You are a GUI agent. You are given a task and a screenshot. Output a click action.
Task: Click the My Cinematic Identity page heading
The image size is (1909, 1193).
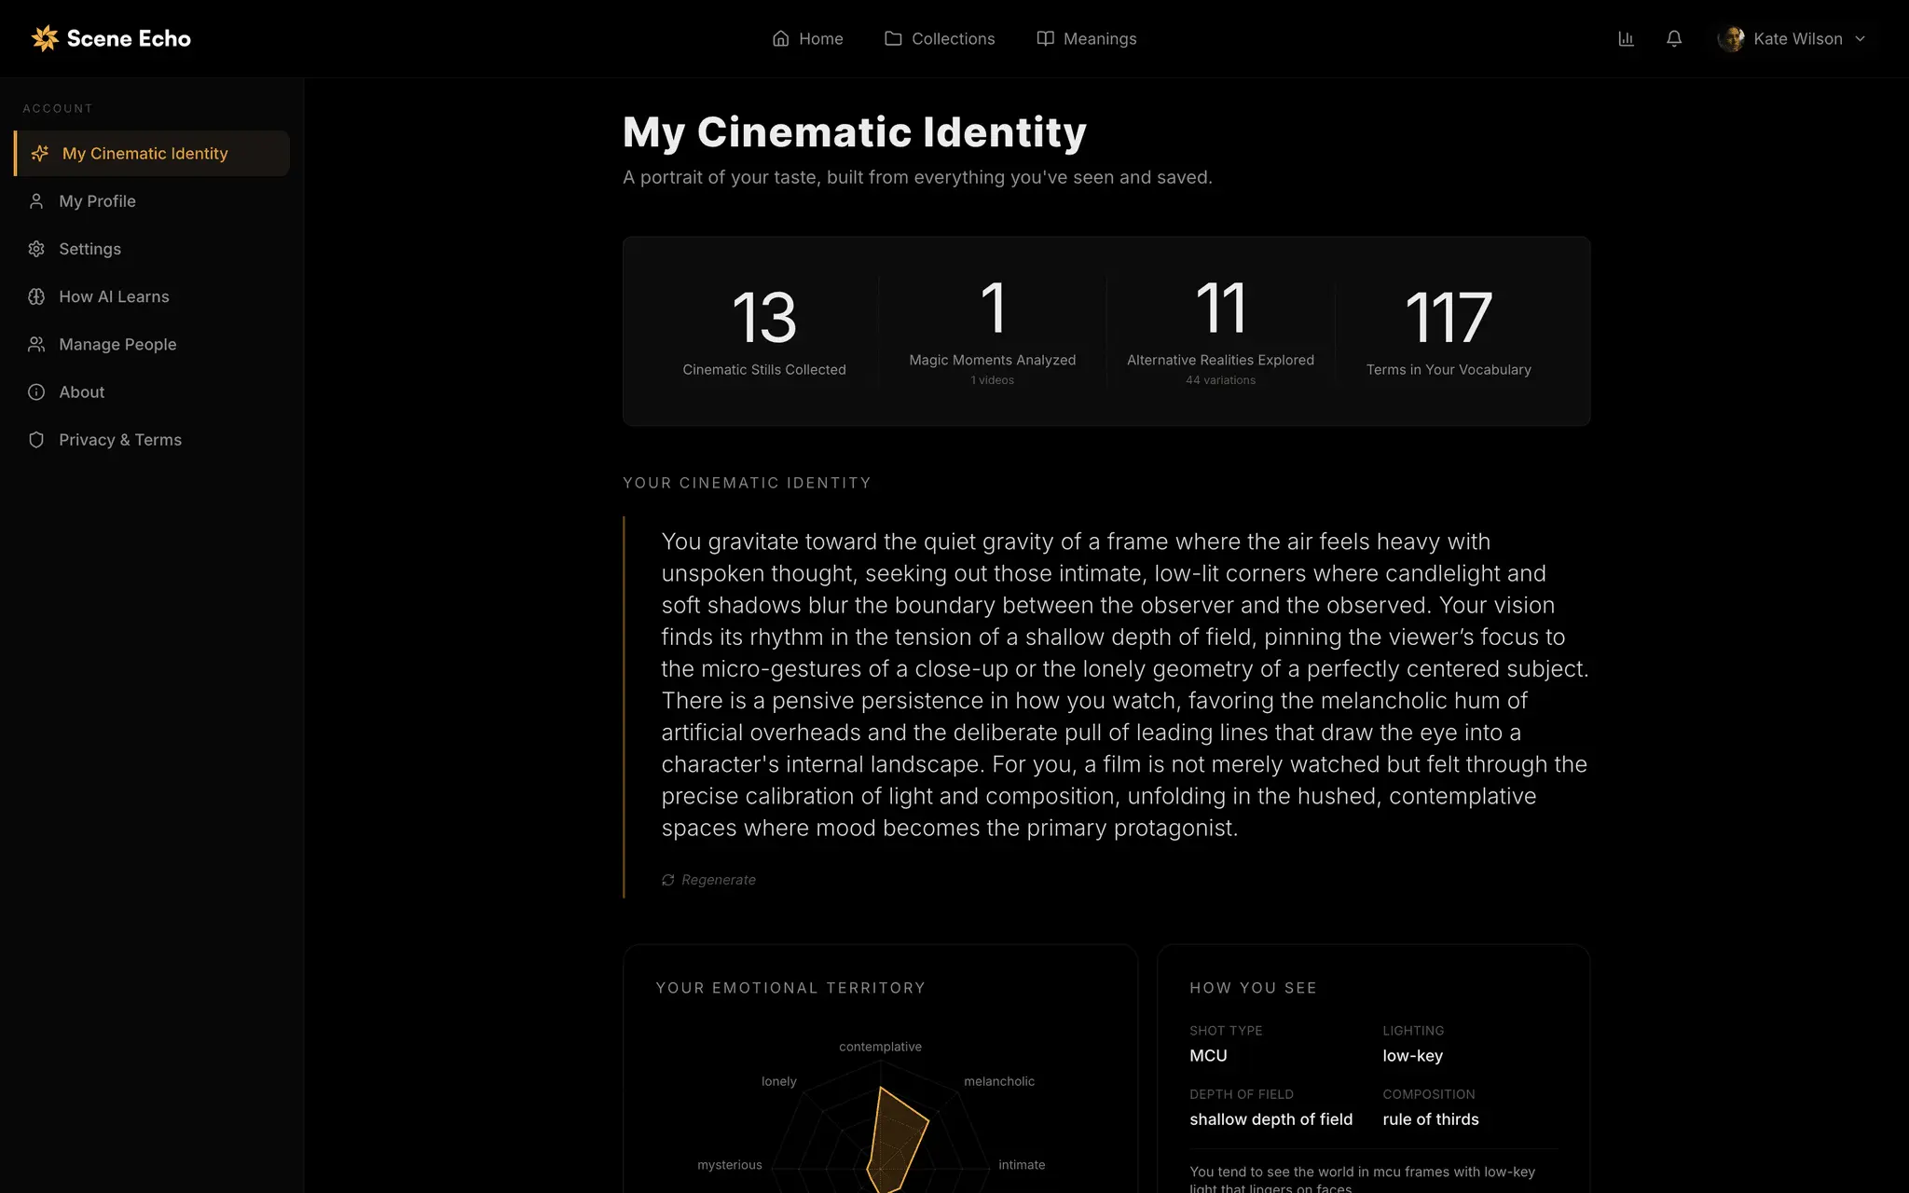[855, 131]
